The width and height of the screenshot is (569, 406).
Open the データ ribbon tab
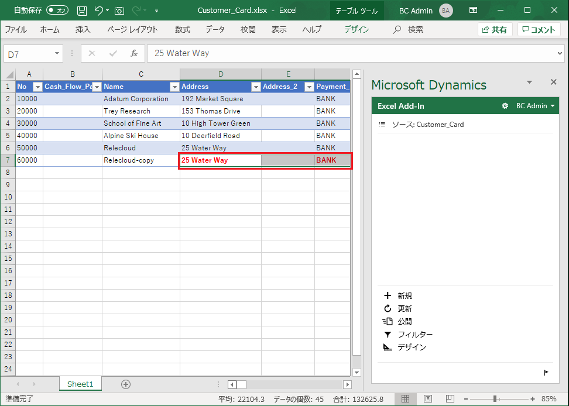click(215, 29)
